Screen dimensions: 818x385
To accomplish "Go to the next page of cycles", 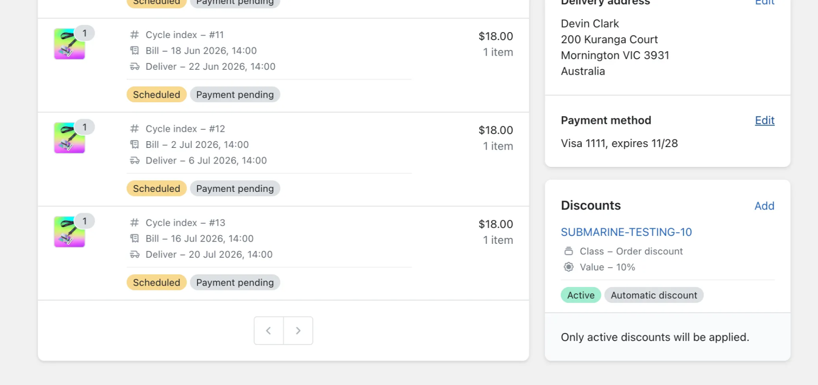I will (298, 330).
